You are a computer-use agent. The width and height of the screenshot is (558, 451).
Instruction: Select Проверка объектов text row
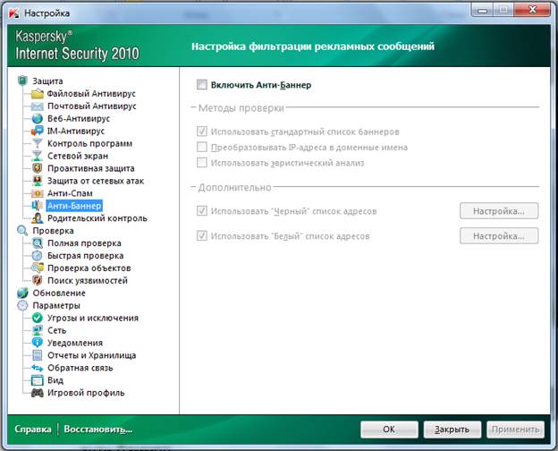(89, 268)
